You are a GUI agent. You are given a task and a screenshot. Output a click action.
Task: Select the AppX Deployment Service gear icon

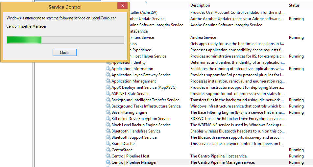click(108, 87)
